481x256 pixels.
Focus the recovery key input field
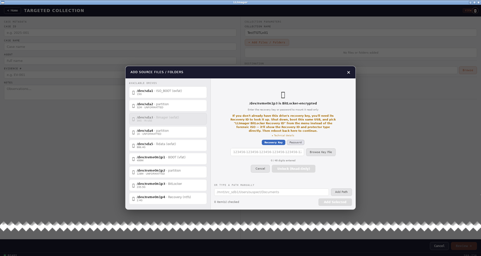pos(267,152)
